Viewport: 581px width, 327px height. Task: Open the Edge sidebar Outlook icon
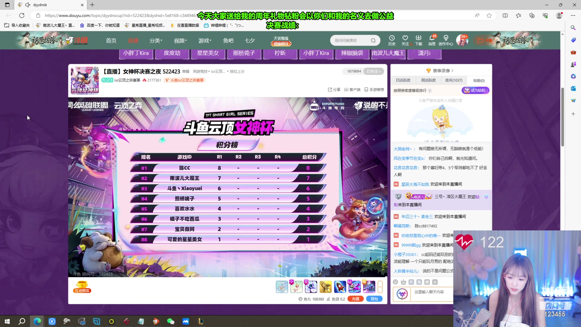573,88
